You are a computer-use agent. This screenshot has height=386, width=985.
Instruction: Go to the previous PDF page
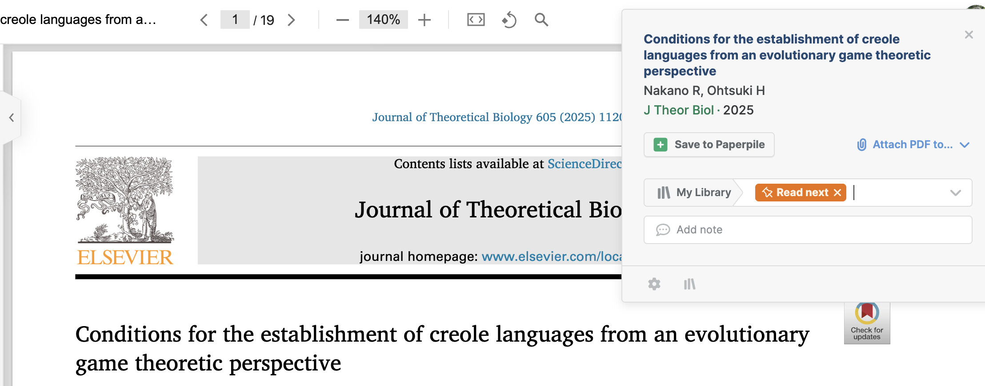point(204,20)
